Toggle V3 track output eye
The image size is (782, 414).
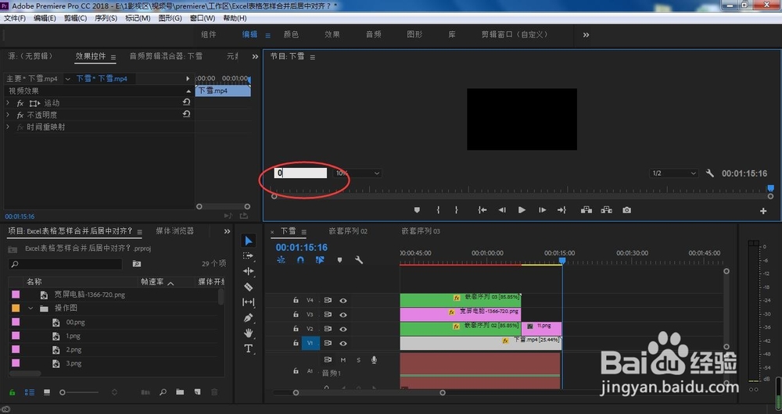click(343, 315)
